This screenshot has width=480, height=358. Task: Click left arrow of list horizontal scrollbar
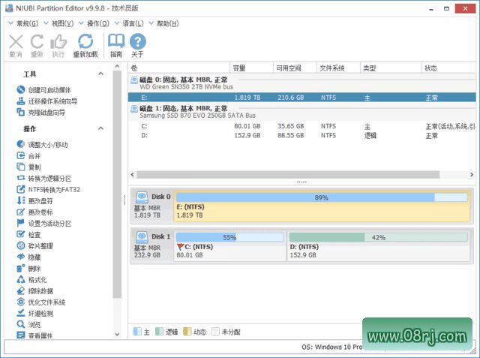pos(132,175)
